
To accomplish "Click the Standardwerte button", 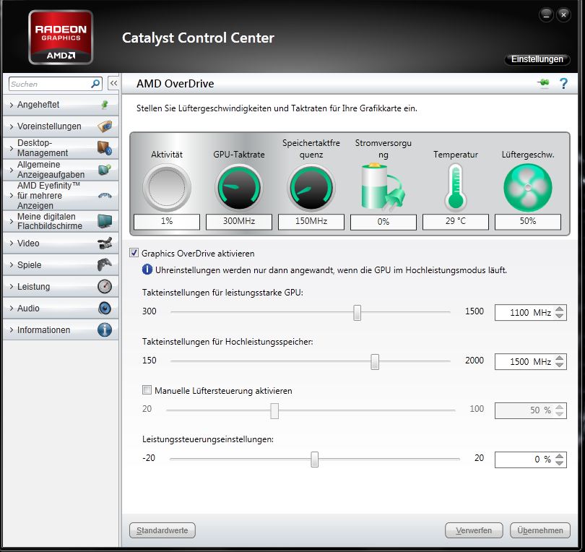I will tap(162, 530).
